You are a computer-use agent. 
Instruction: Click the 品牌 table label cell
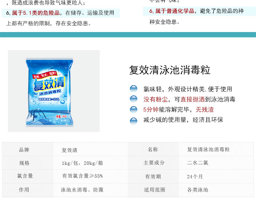[x=24, y=150]
